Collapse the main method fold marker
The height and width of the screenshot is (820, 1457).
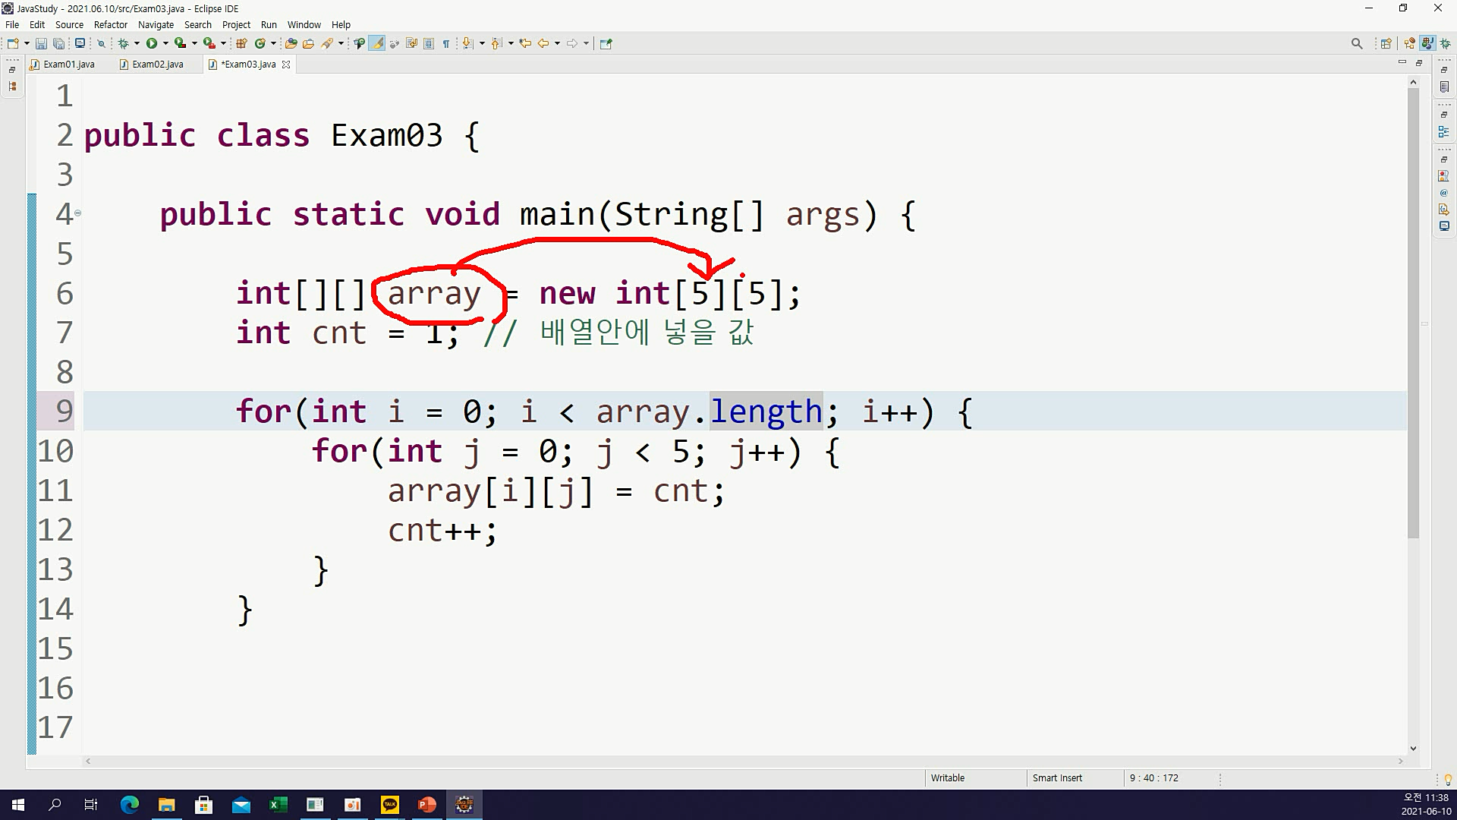[77, 213]
